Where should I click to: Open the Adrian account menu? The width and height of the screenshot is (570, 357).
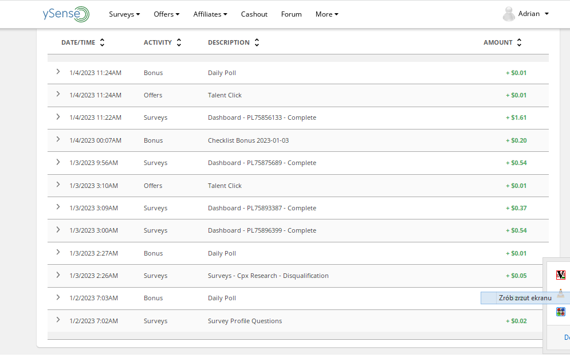(533, 14)
